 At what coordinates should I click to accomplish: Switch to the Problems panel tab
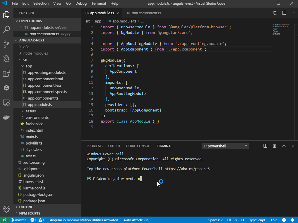click(94, 146)
